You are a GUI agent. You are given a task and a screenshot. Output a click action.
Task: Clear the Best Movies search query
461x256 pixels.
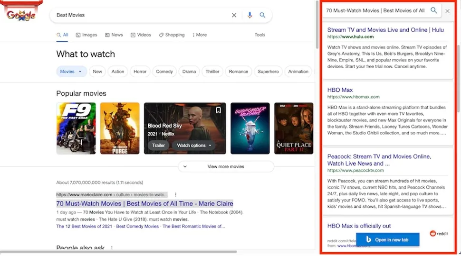click(x=234, y=15)
